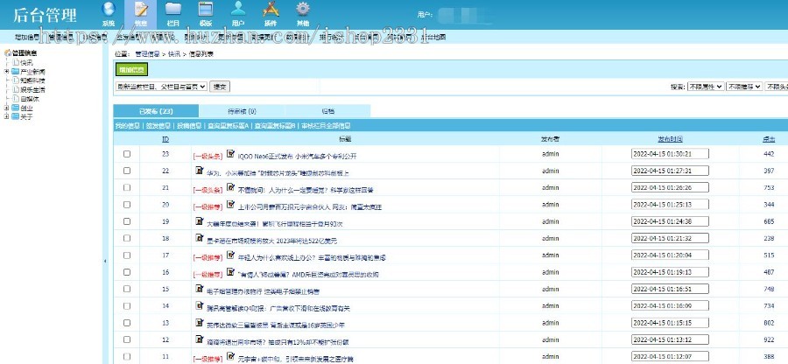Tick the checkbox for row ID 19
The image size is (788, 364).
(127, 221)
